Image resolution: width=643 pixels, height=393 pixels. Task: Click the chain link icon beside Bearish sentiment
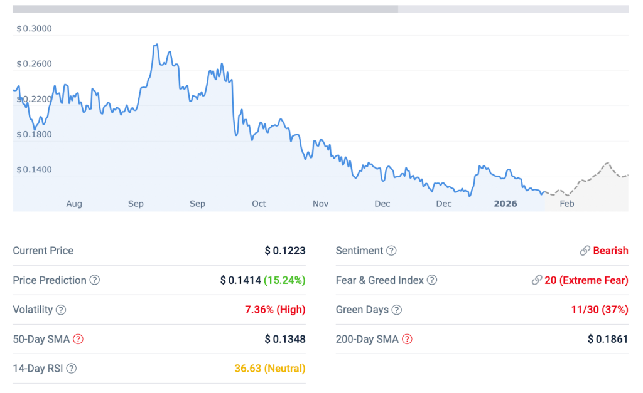(x=585, y=250)
